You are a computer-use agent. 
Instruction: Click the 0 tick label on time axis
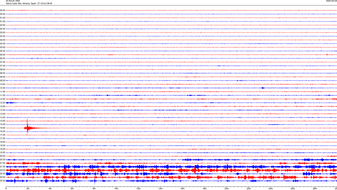point(6,189)
